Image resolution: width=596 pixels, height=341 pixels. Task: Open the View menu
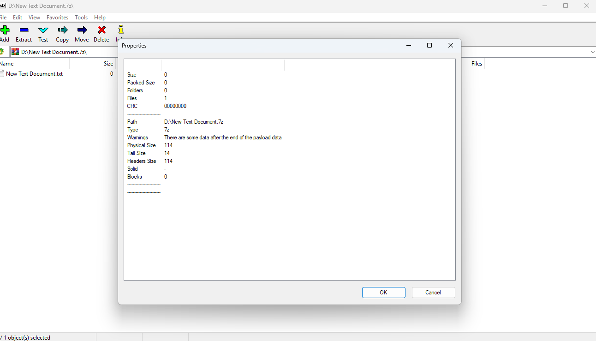click(34, 18)
